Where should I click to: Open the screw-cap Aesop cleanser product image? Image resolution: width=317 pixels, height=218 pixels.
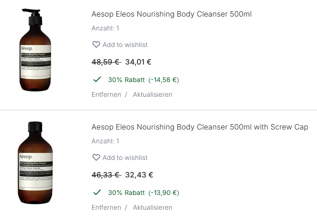click(35, 162)
